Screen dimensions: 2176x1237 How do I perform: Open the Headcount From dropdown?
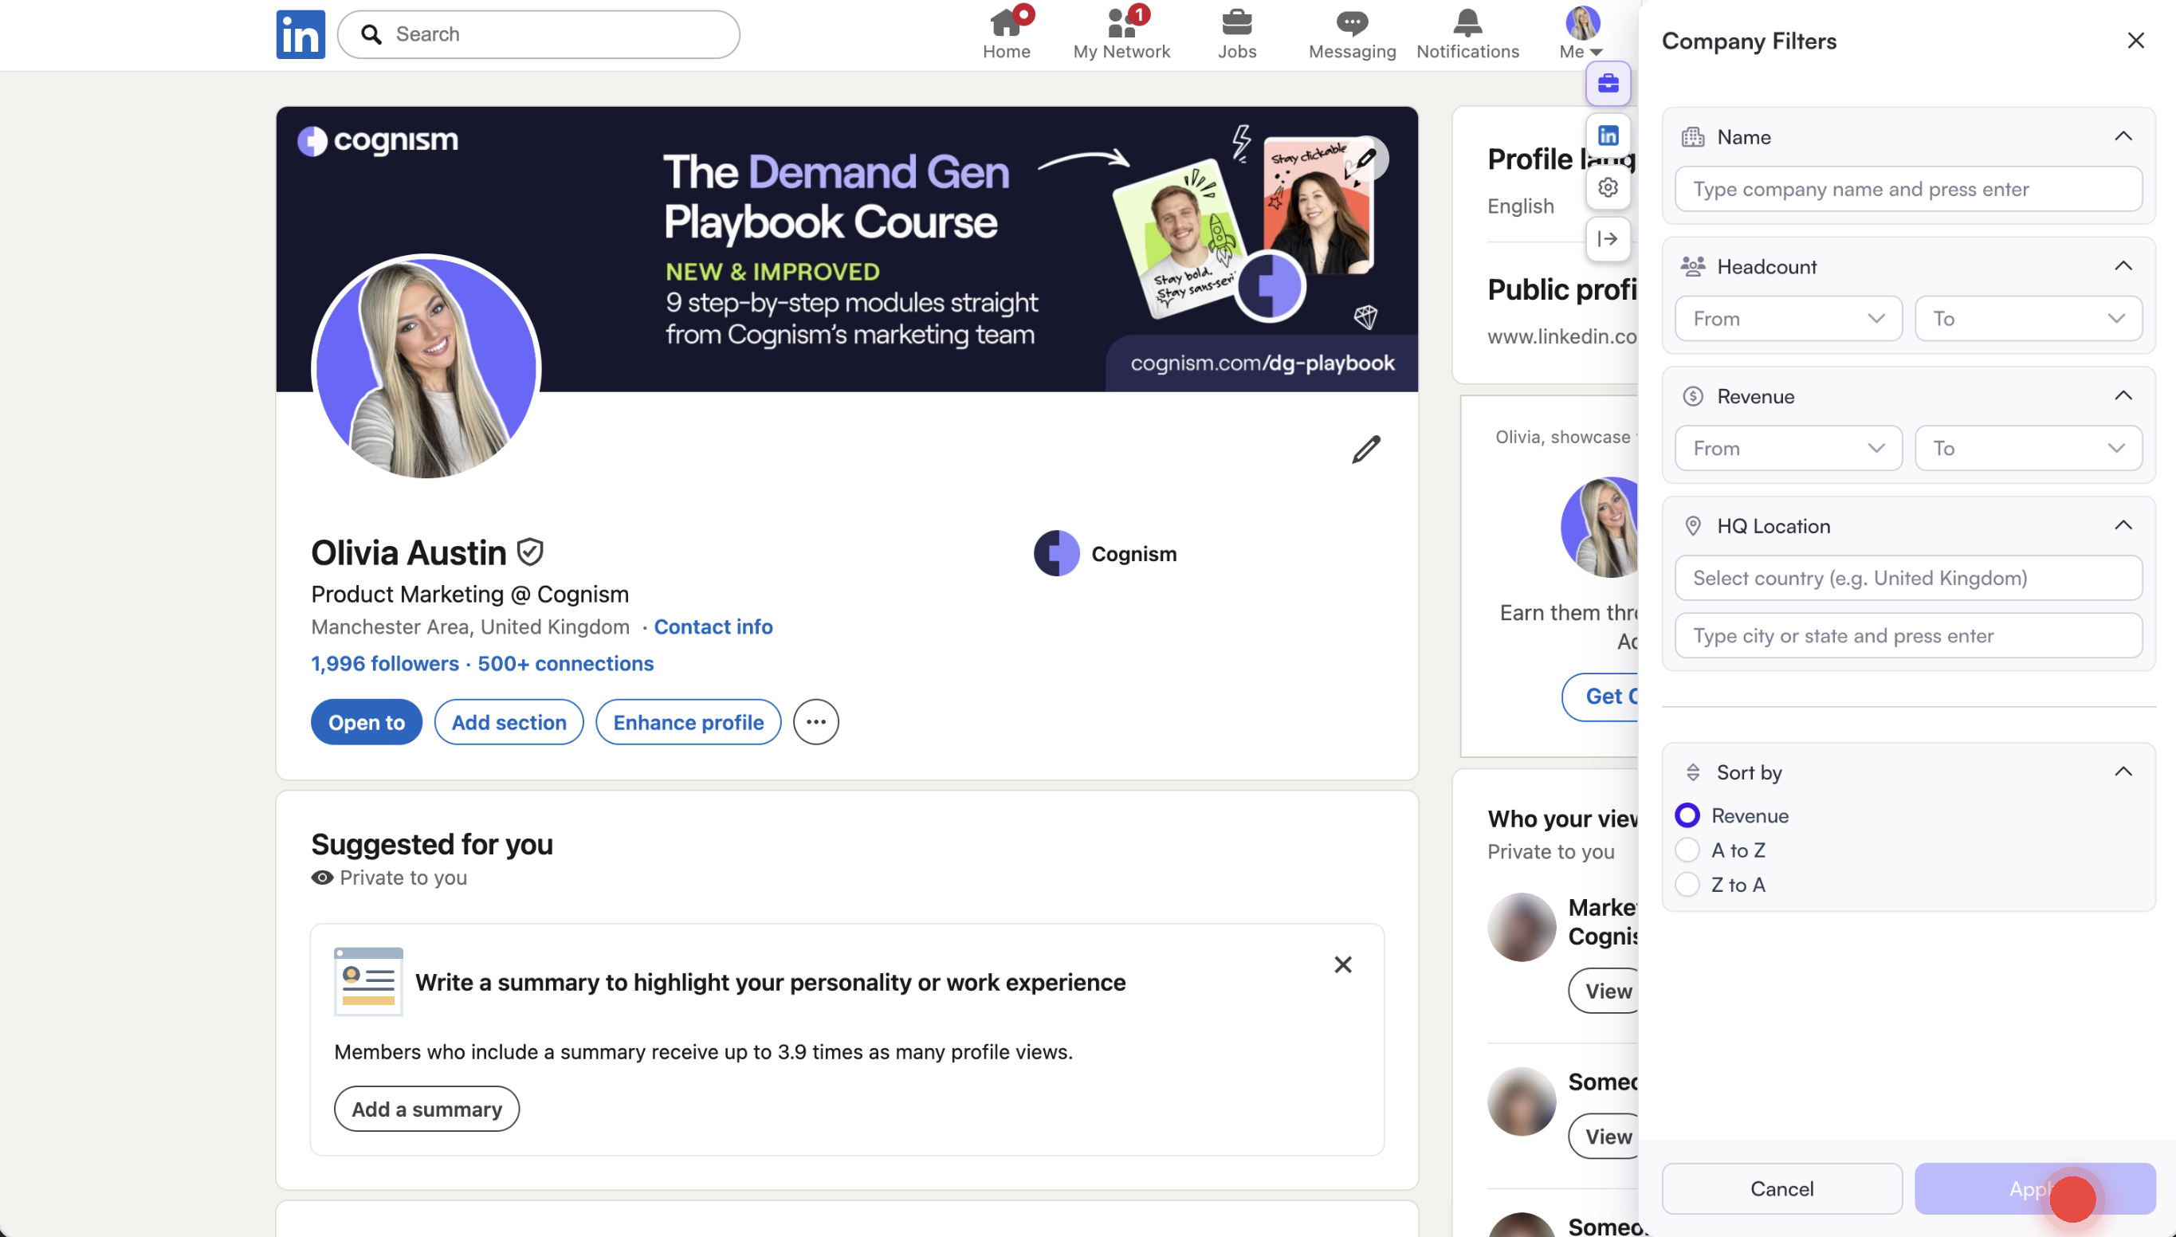[1788, 319]
